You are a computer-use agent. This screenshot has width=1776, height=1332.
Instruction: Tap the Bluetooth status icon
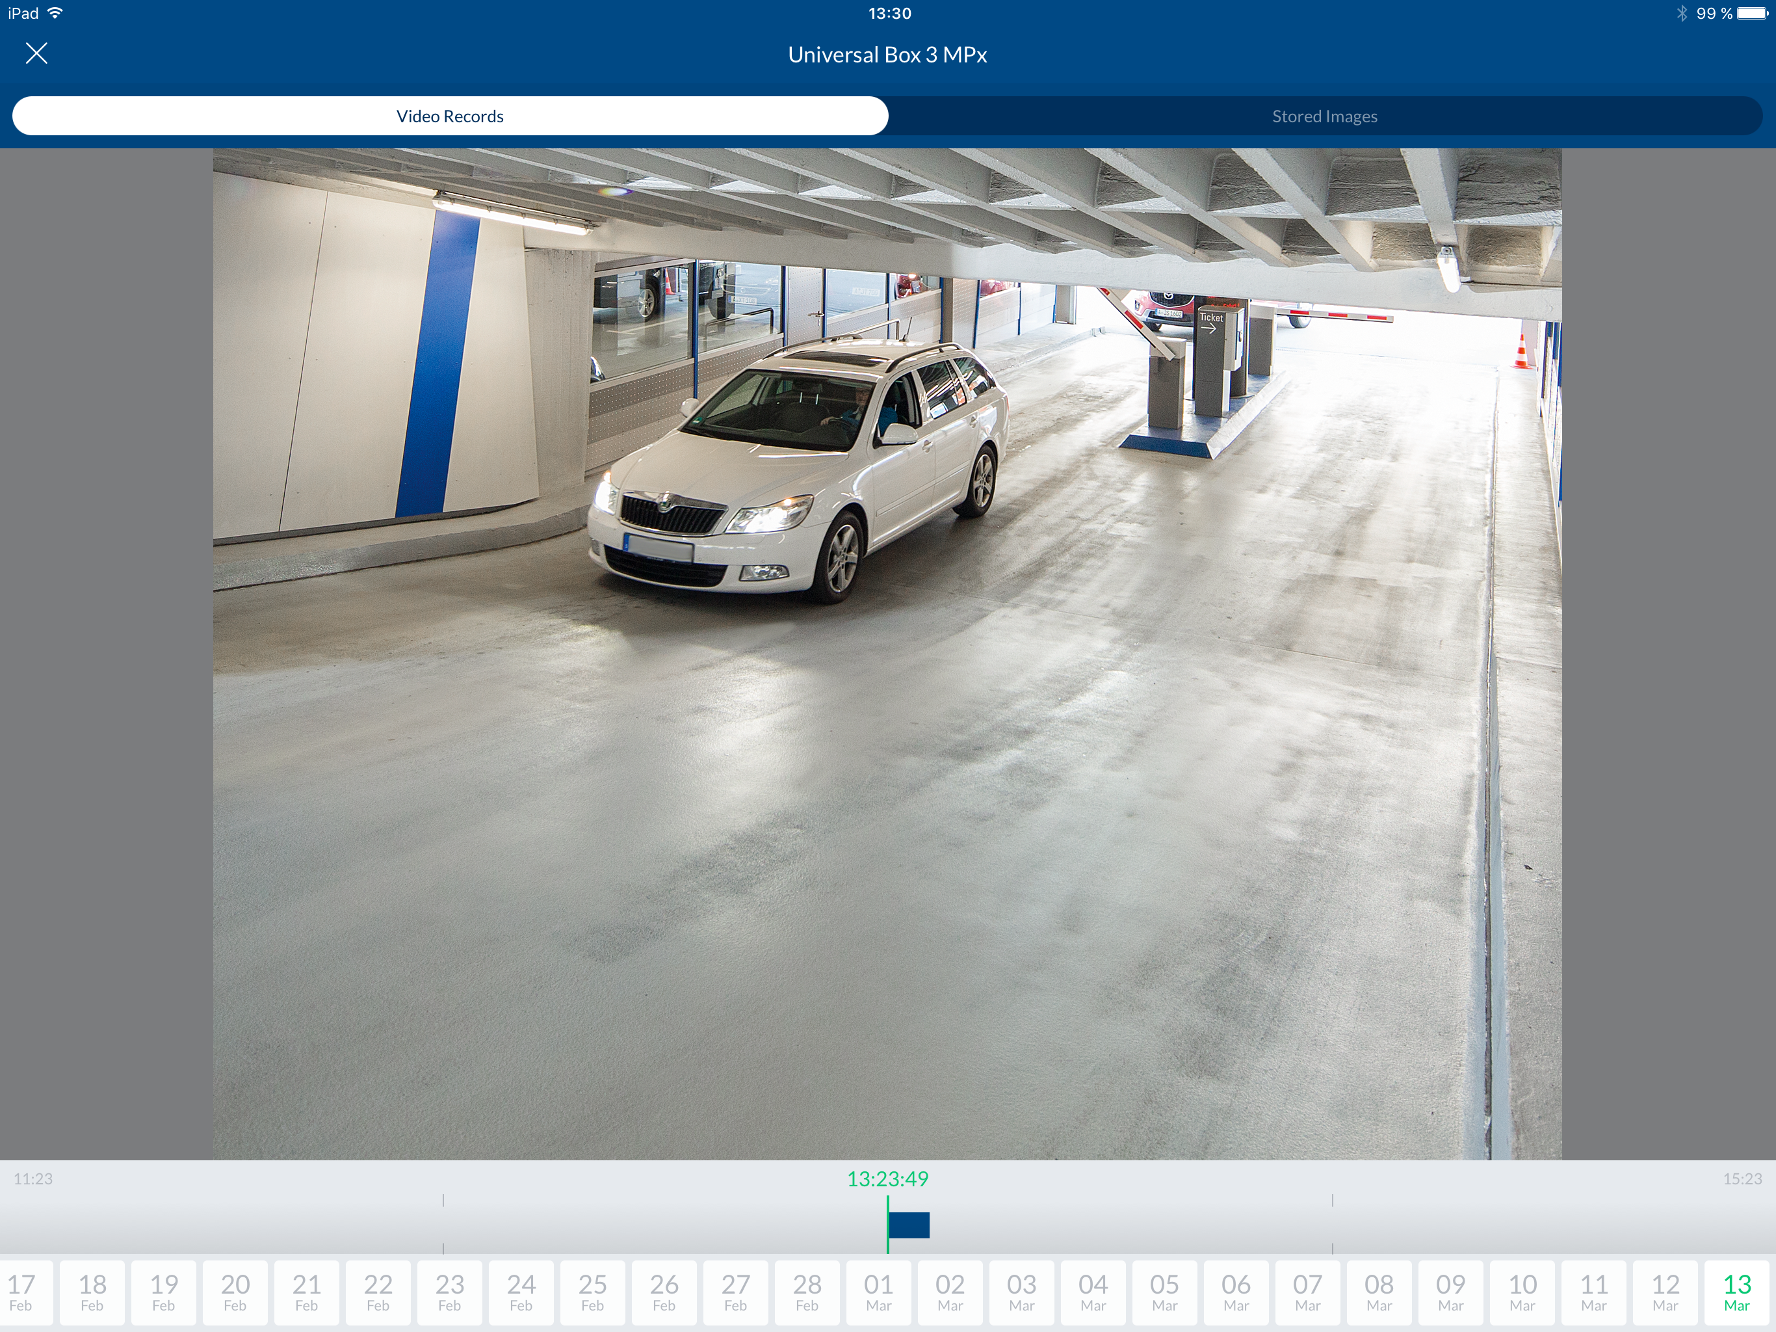point(1681,13)
